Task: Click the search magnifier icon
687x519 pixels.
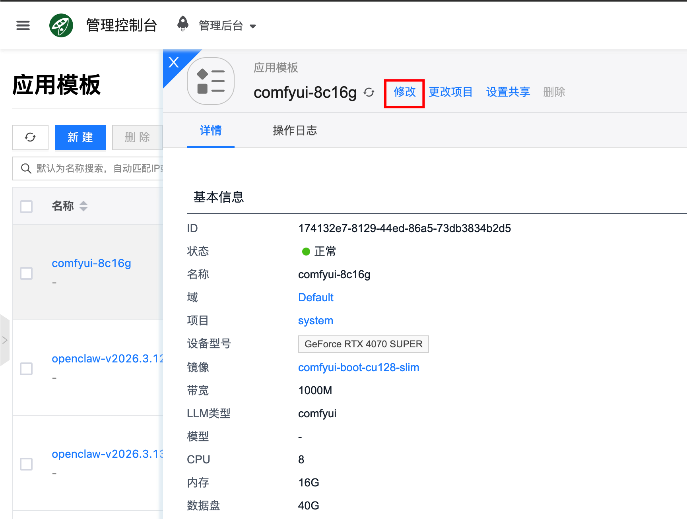Action: [x=26, y=168]
